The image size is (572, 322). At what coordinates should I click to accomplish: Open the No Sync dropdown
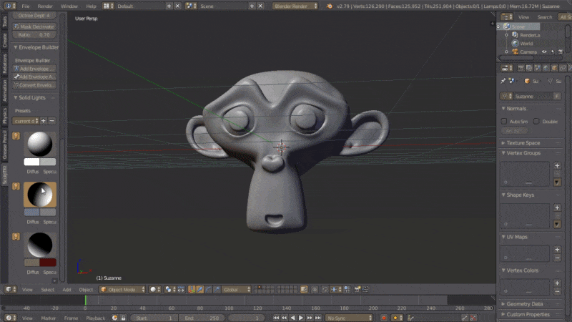tap(349, 318)
